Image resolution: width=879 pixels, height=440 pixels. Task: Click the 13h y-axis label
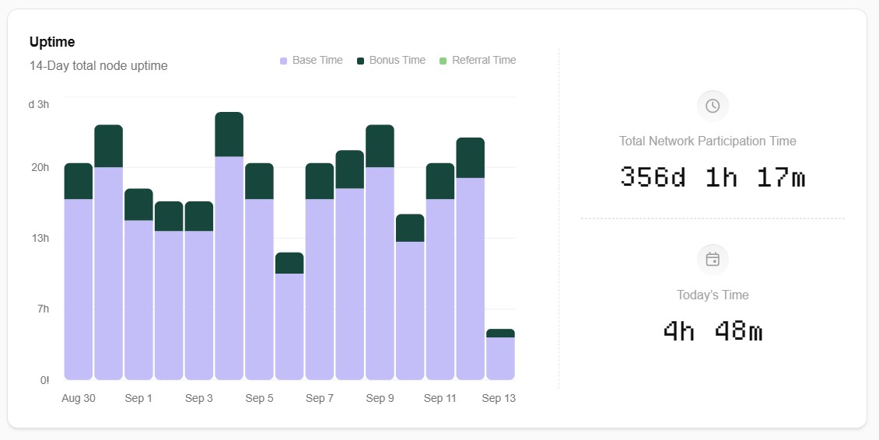(x=40, y=238)
